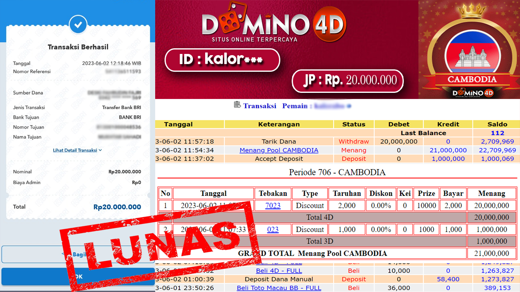This screenshot has height=292, width=520.
Task: Click the BANK BRI destination value
Action: click(130, 117)
